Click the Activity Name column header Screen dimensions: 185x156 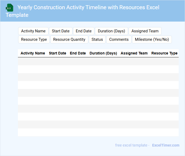[33, 53]
